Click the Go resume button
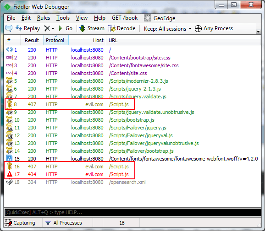This screenshot has height=231, width=265. pos(66,28)
